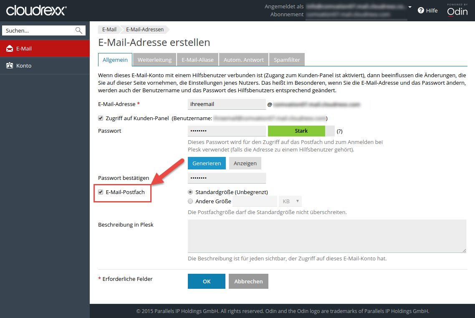Open the KB size unit dropdown

pyautogui.click(x=290, y=201)
